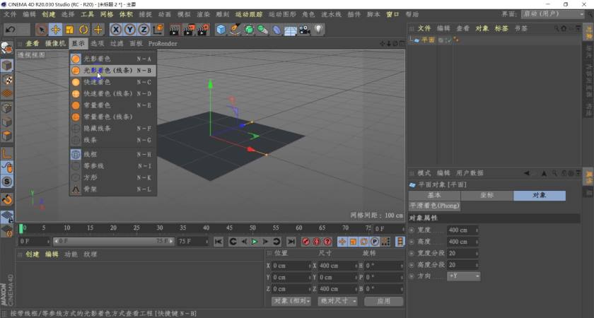The width and height of the screenshot is (594, 318).
Task: Open the 方向 +Y dropdown
Action: [464, 276]
